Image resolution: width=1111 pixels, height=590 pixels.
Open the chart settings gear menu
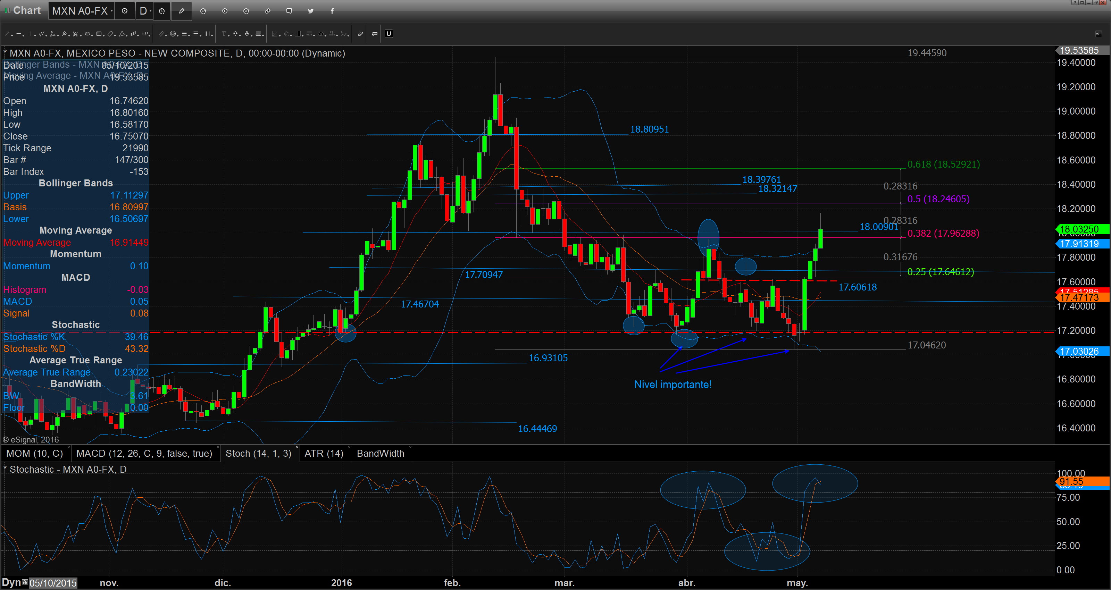pyautogui.click(x=125, y=11)
